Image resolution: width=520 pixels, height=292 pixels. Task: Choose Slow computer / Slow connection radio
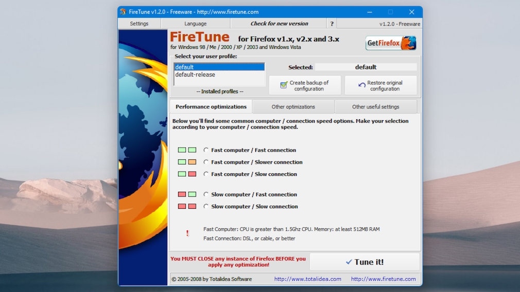tap(206, 207)
